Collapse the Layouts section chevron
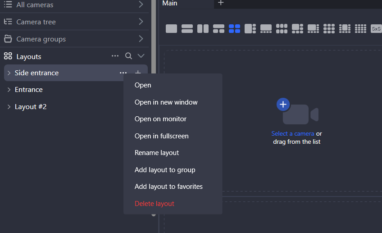This screenshot has height=233, width=382. tap(141, 56)
